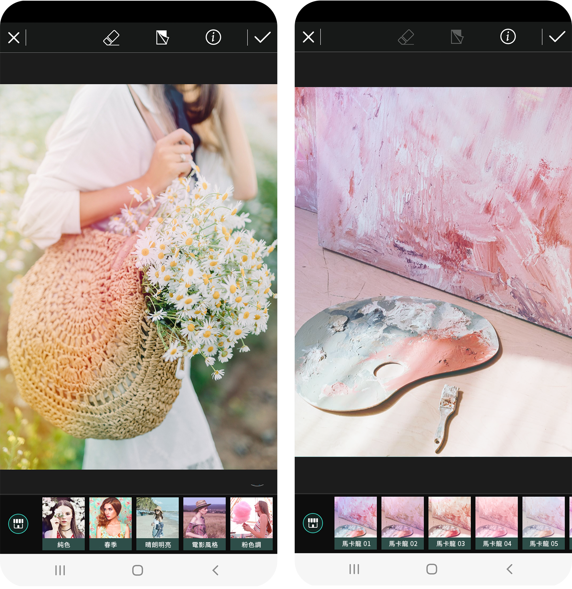Open the info icon on left screen
This screenshot has height=589, width=572.
tap(213, 37)
